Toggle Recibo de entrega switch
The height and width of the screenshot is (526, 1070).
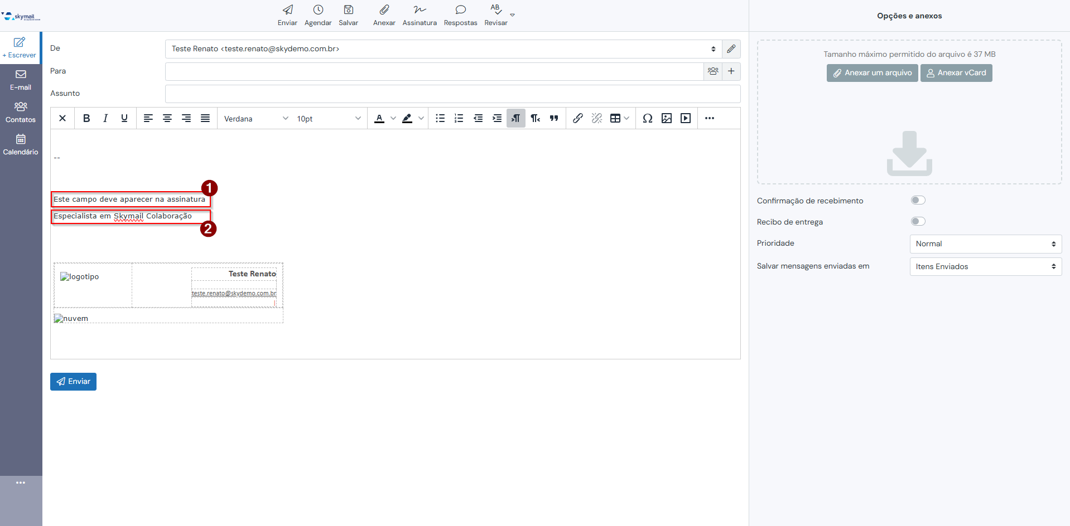(918, 222)
